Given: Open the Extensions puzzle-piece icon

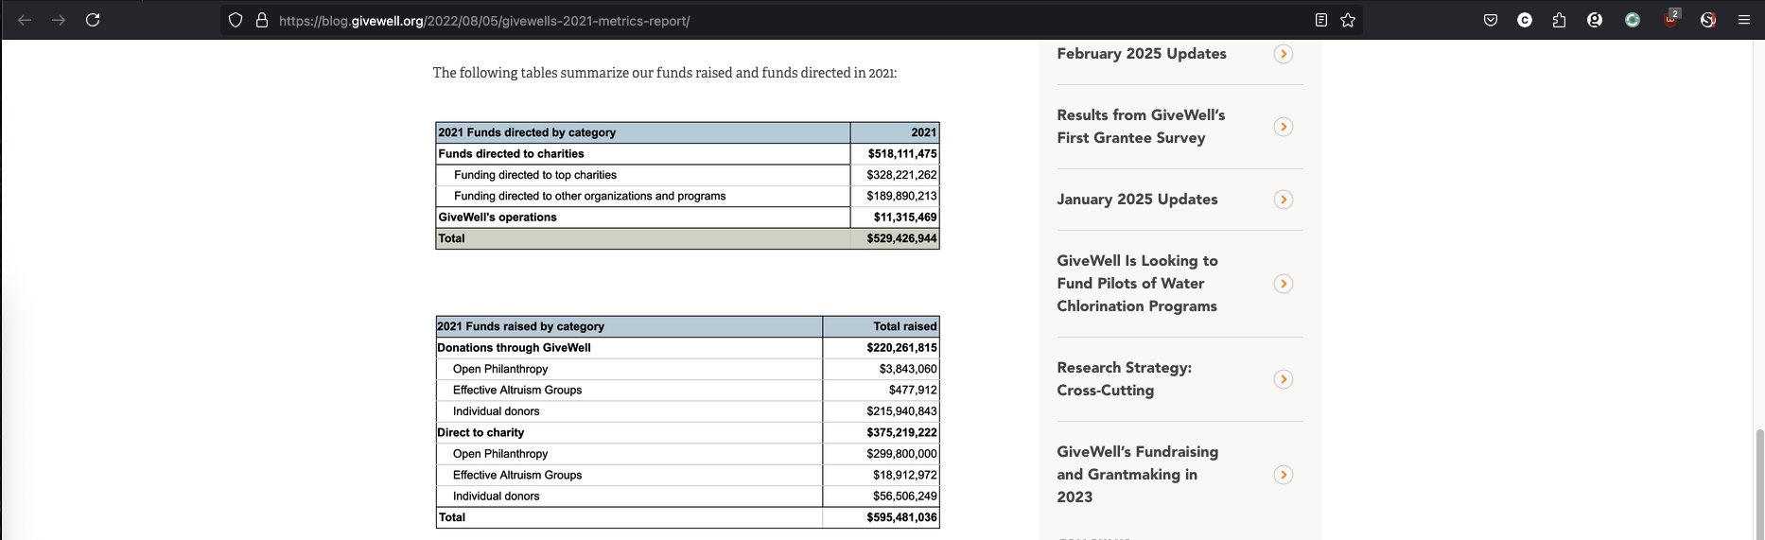Looking at the screenshot, I should pyautogui.click(x=1559, y=20).
